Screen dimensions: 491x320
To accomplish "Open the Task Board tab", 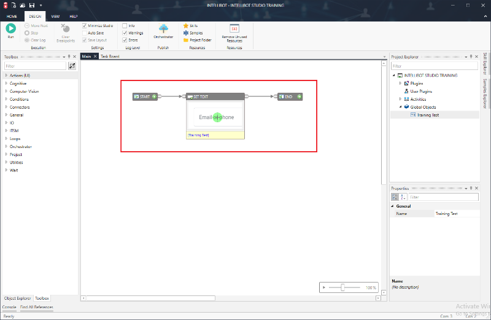I will [110, 57].
